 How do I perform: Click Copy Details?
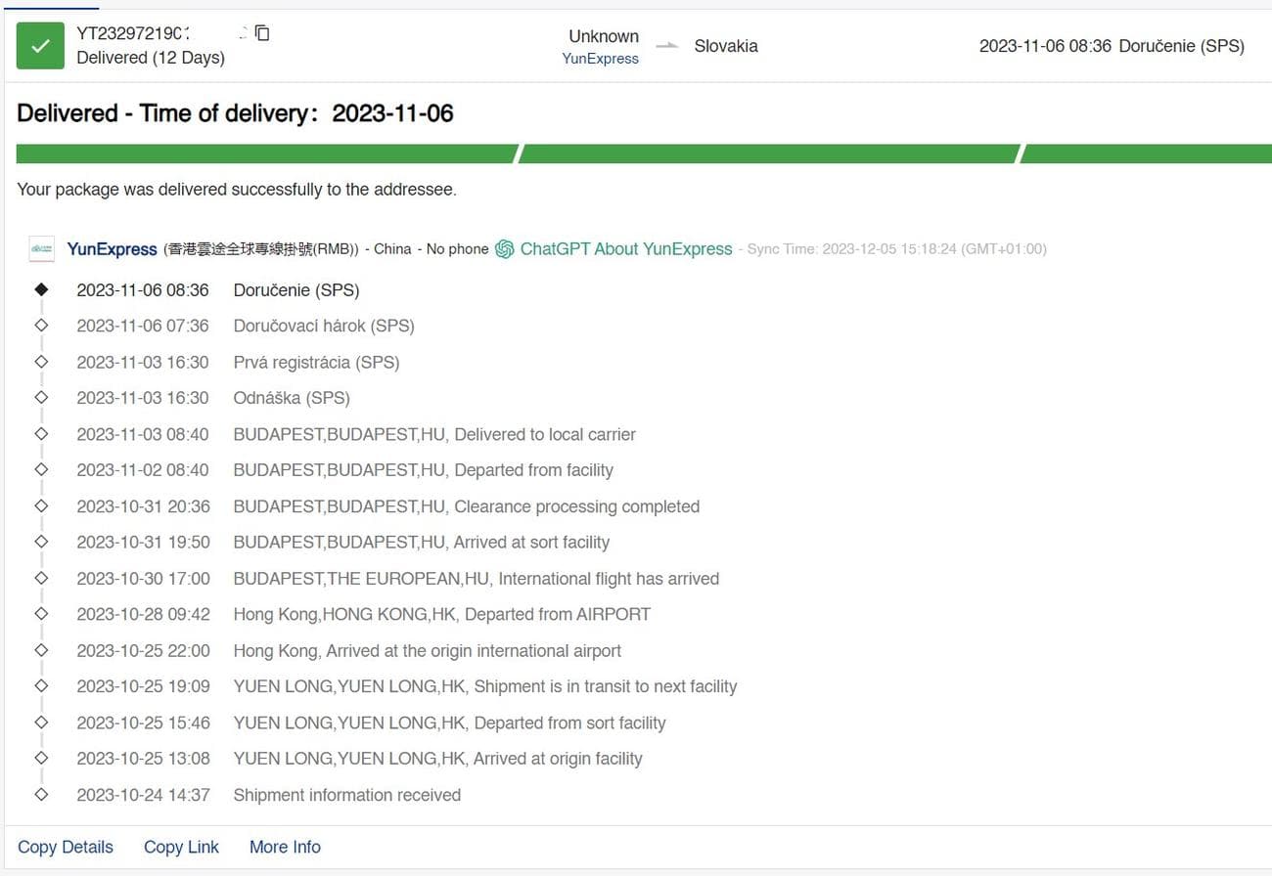66,848
